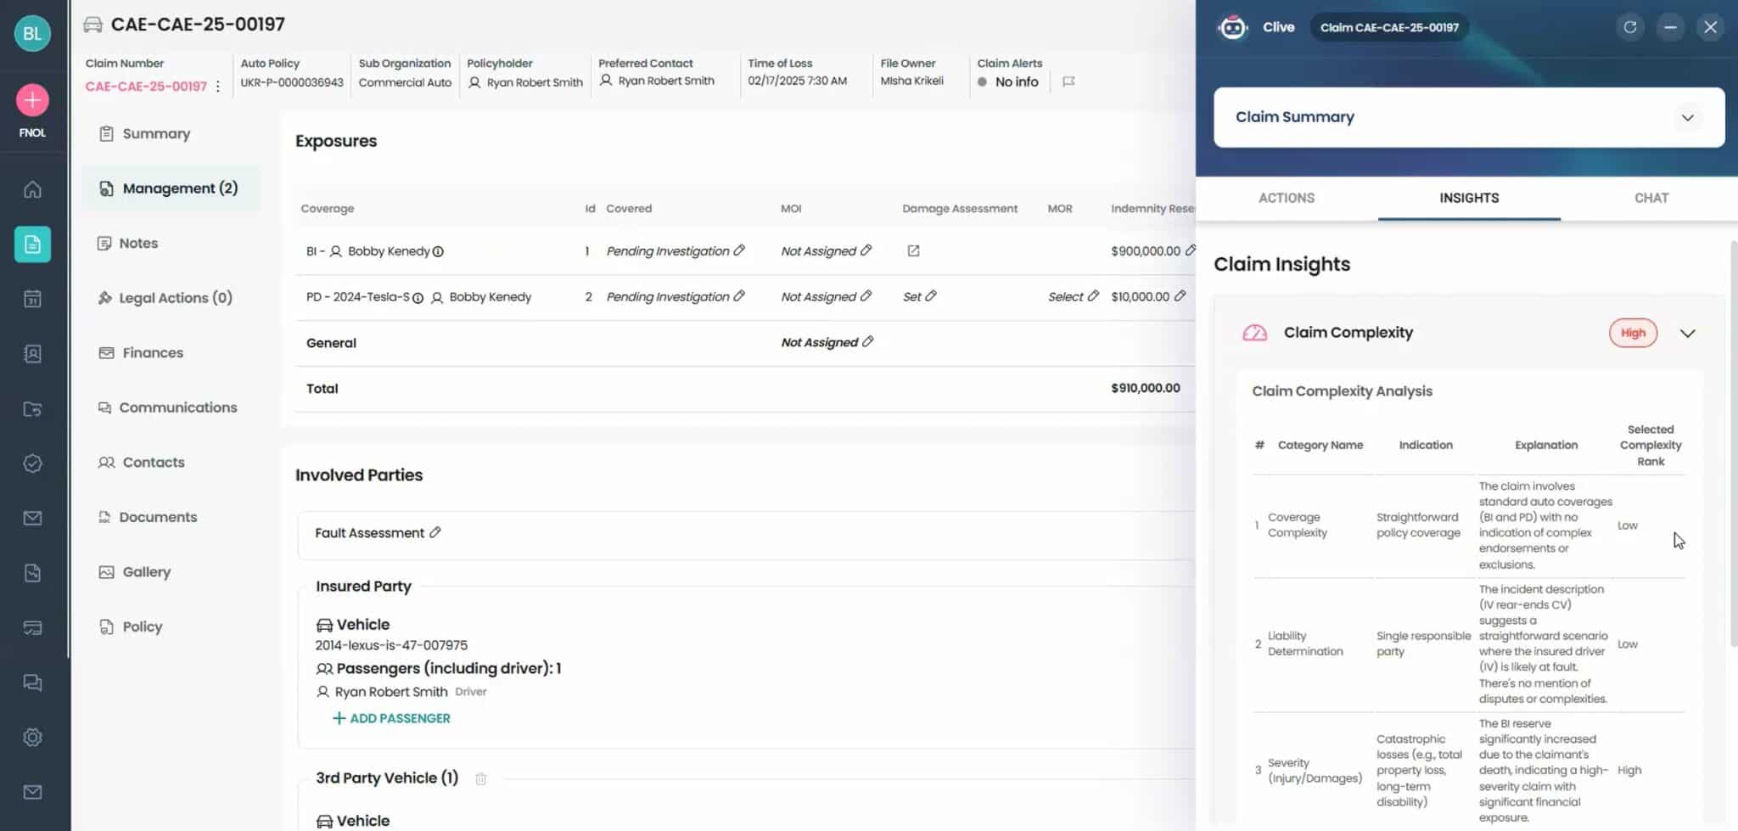Image resolution: width=1738 pixels, height=831 pixels.
Task: Expand the Claim Summary dropdown
Action: pos(1687,118)
